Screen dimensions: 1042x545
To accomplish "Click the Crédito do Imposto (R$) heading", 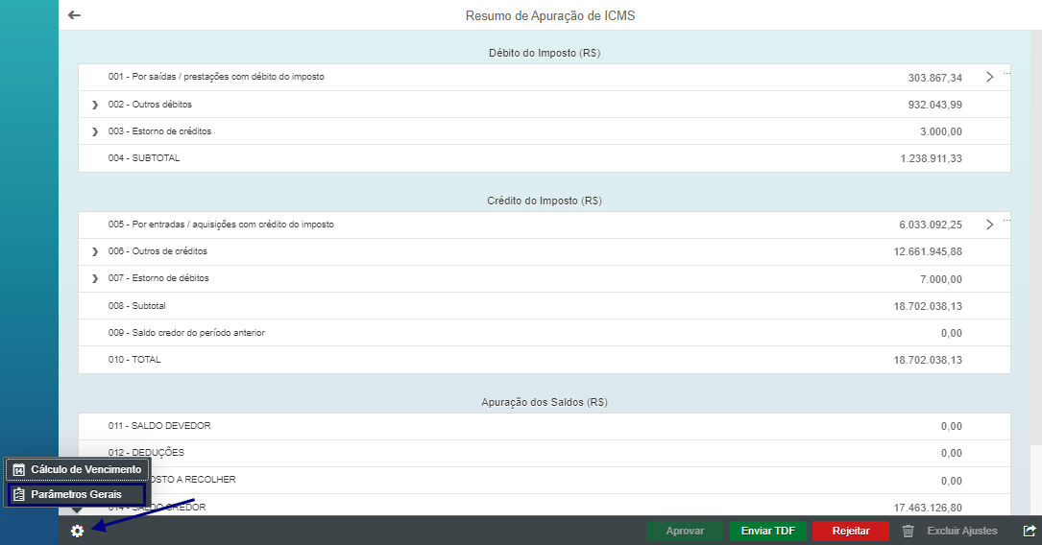I will tap(545, 201).
